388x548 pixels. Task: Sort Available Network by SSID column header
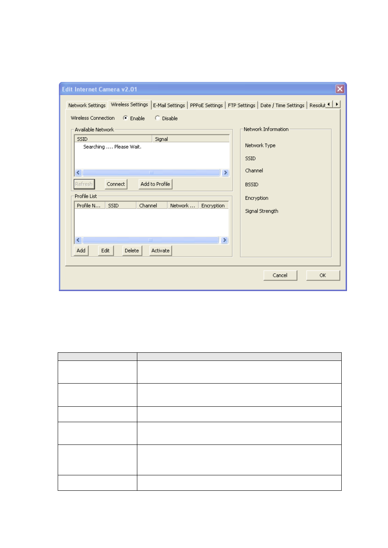113,139
